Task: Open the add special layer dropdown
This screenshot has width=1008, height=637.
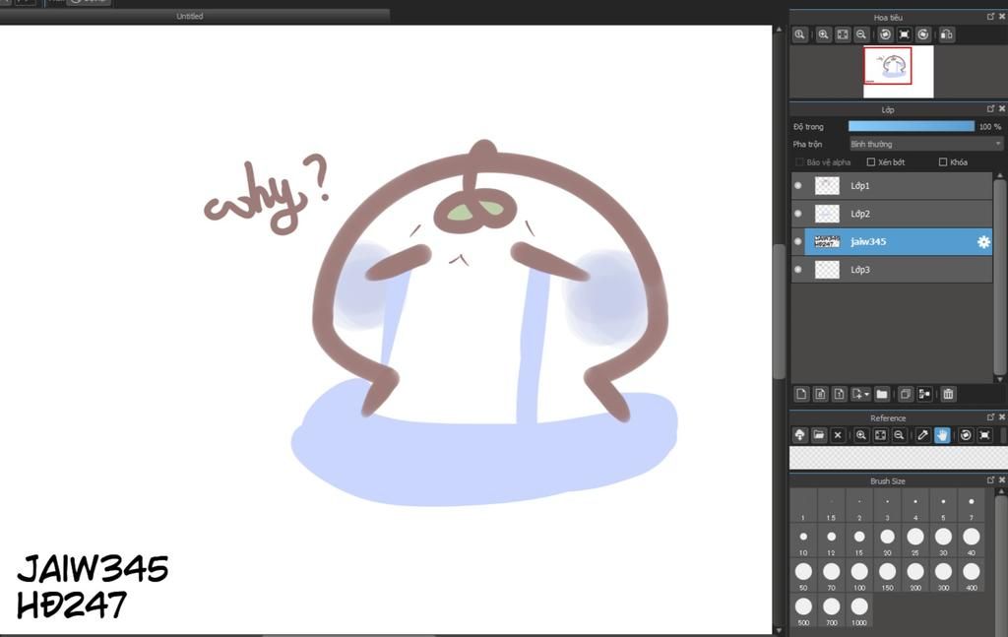Action: coord(860,394)
